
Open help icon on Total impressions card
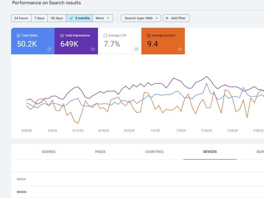pos(93,49)
